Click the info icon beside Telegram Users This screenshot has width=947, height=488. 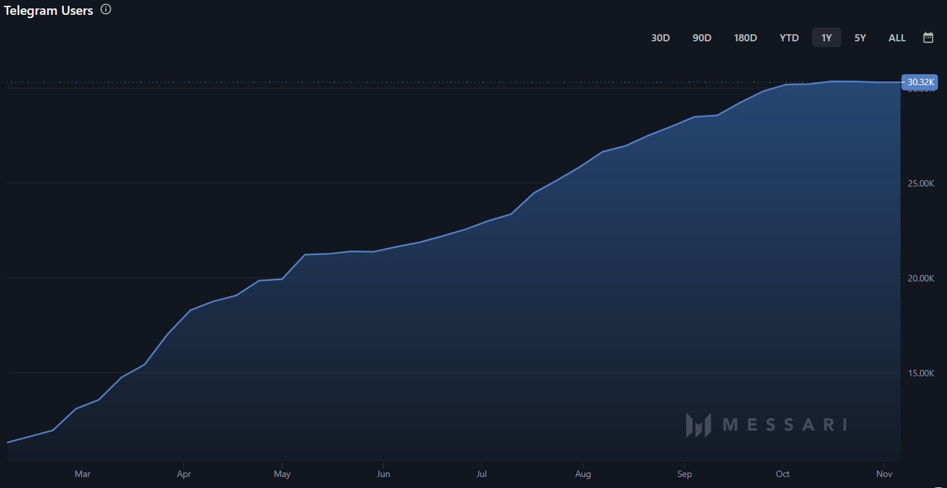[x=106, y=10]
